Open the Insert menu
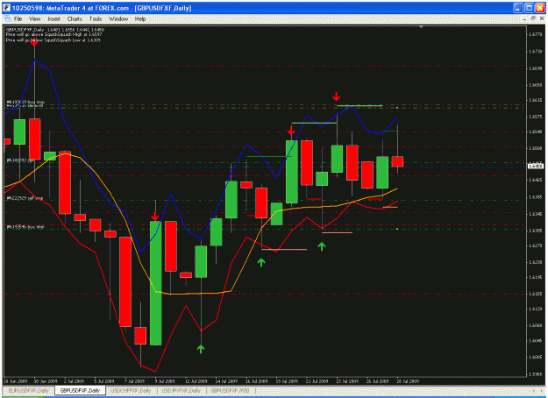This screenshot has height=398, width=548. 53,19
